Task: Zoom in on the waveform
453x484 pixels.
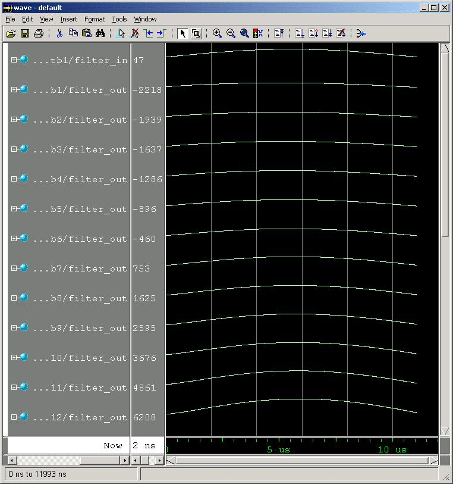Action: (x=217, y=33)
